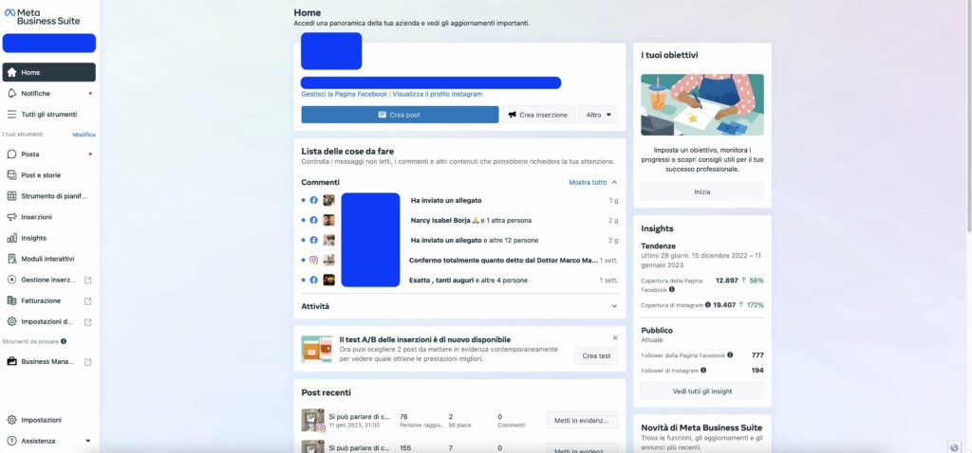Viewport: 972px width, 453px height.
Task: Click the 19.407 Instagram reach value
Action: coord(724,305)
